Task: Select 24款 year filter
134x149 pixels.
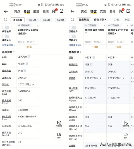Action: (127, 20)
